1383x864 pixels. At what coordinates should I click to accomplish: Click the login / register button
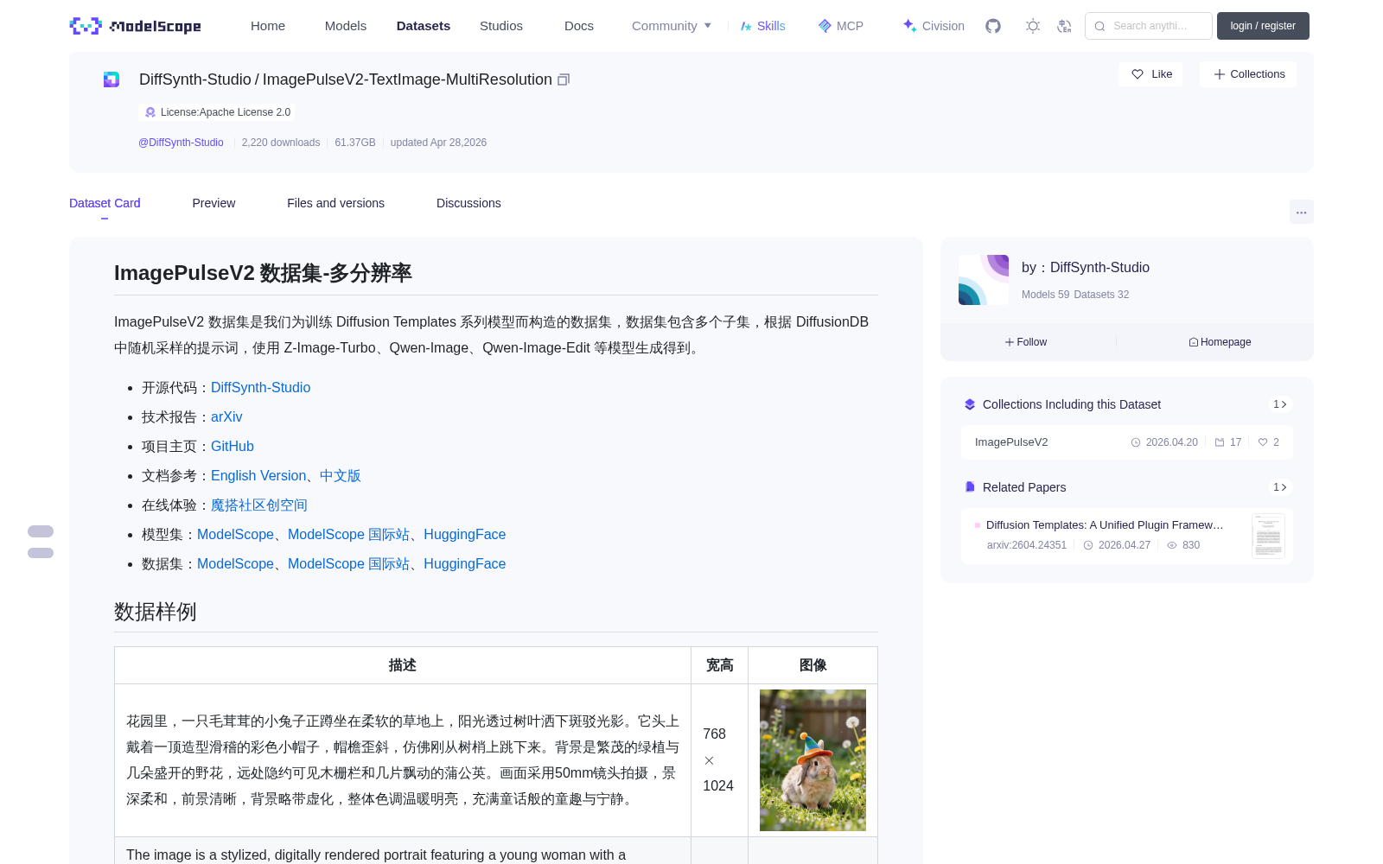[x=1263, y=26]
